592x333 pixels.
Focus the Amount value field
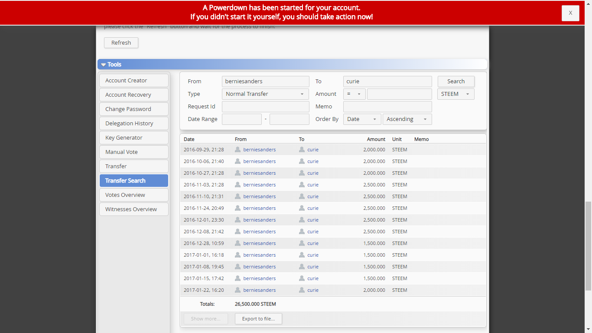coord(400,94)
